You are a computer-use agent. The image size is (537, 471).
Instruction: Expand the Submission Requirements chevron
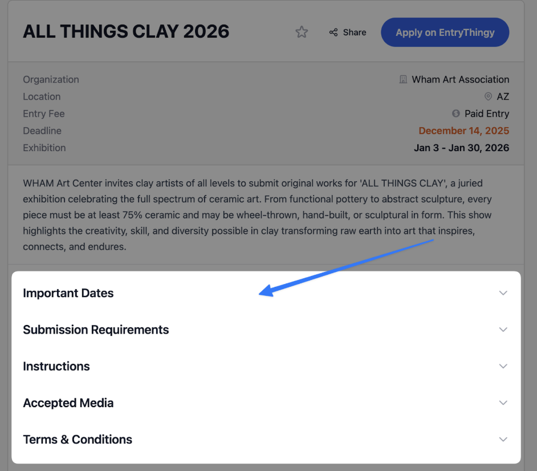[503, 330]
